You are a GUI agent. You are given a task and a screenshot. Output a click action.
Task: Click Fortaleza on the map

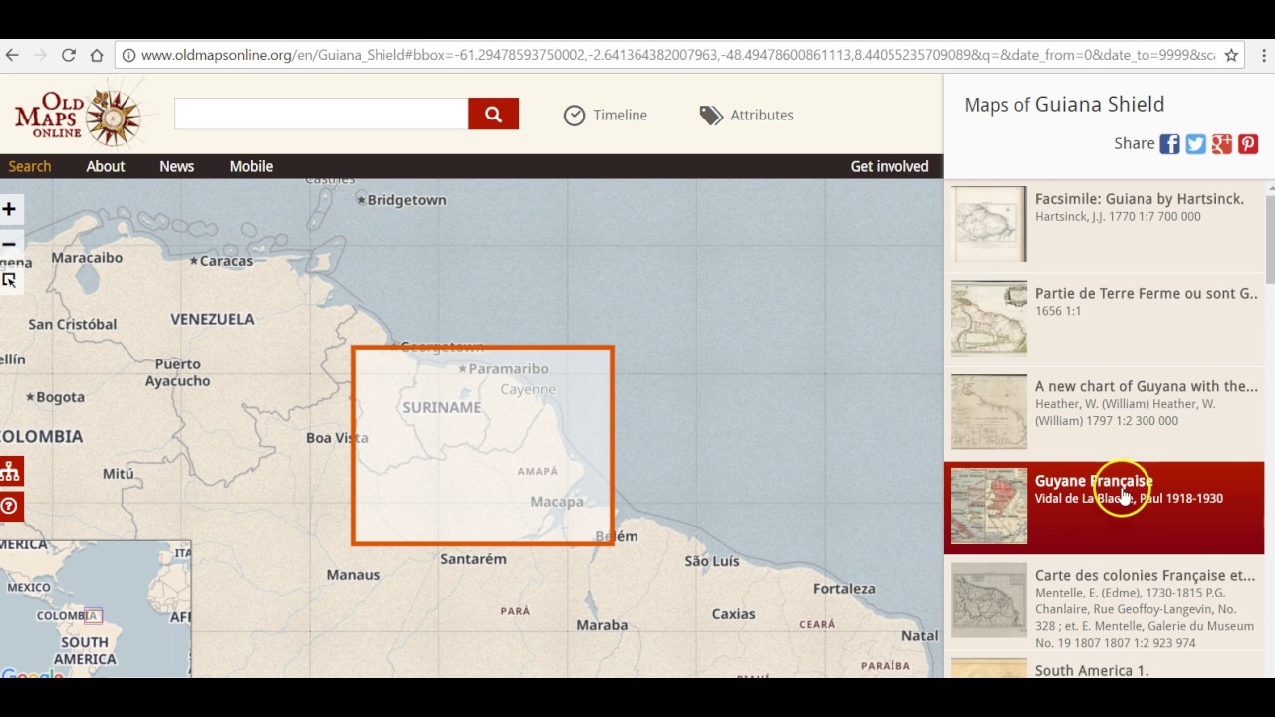pos(844,588)
